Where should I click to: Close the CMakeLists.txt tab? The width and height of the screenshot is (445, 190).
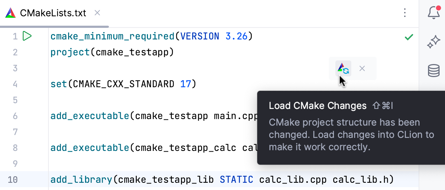[x=97, y=13]
